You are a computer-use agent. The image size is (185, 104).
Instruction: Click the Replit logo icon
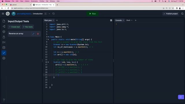click(8, 14)
